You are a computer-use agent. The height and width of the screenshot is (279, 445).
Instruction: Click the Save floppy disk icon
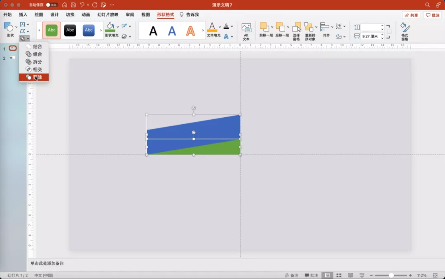click(73, 5)
